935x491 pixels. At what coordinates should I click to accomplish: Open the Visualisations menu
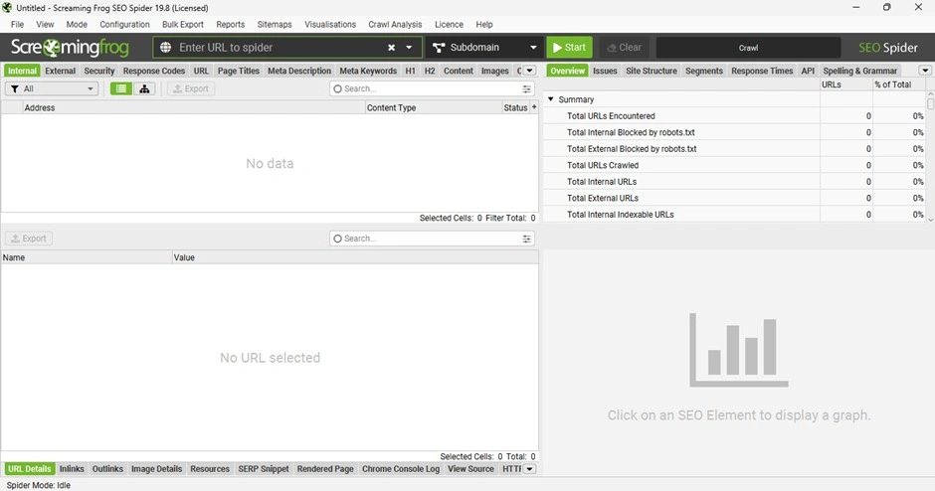pyautogui.click(x=330, y=25)
